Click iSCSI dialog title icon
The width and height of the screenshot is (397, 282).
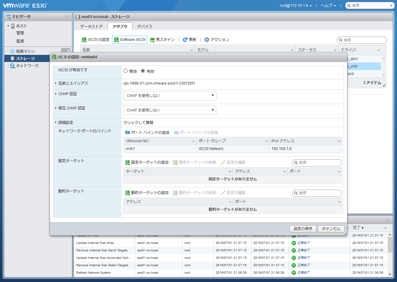[x=54, y=57]
